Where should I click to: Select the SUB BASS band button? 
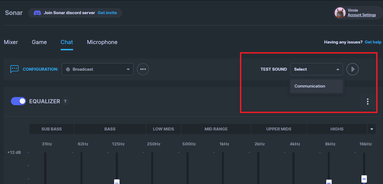(x=52, y=129)
